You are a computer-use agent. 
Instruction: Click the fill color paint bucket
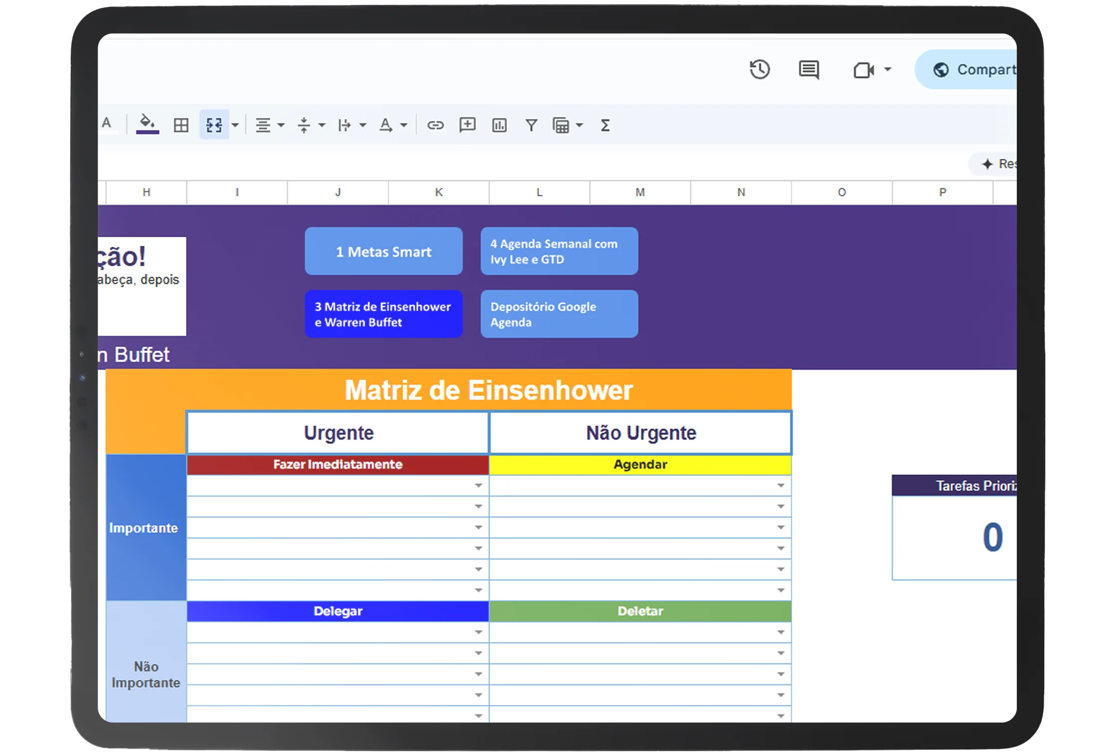147,124
